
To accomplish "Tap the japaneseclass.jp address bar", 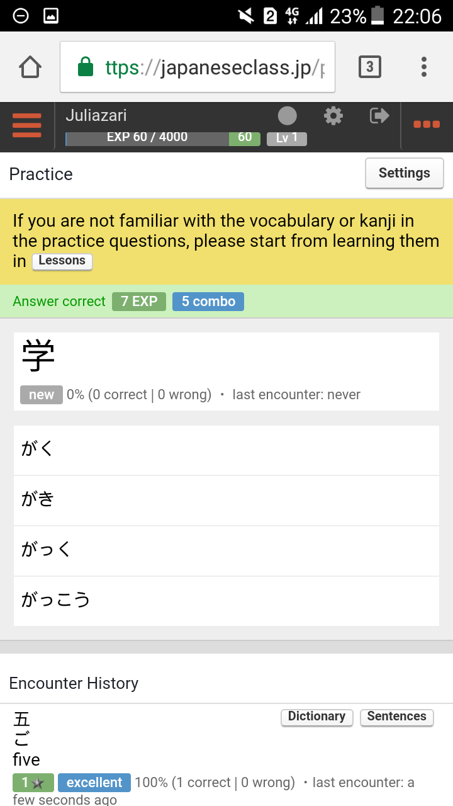I will click(214, 67).
